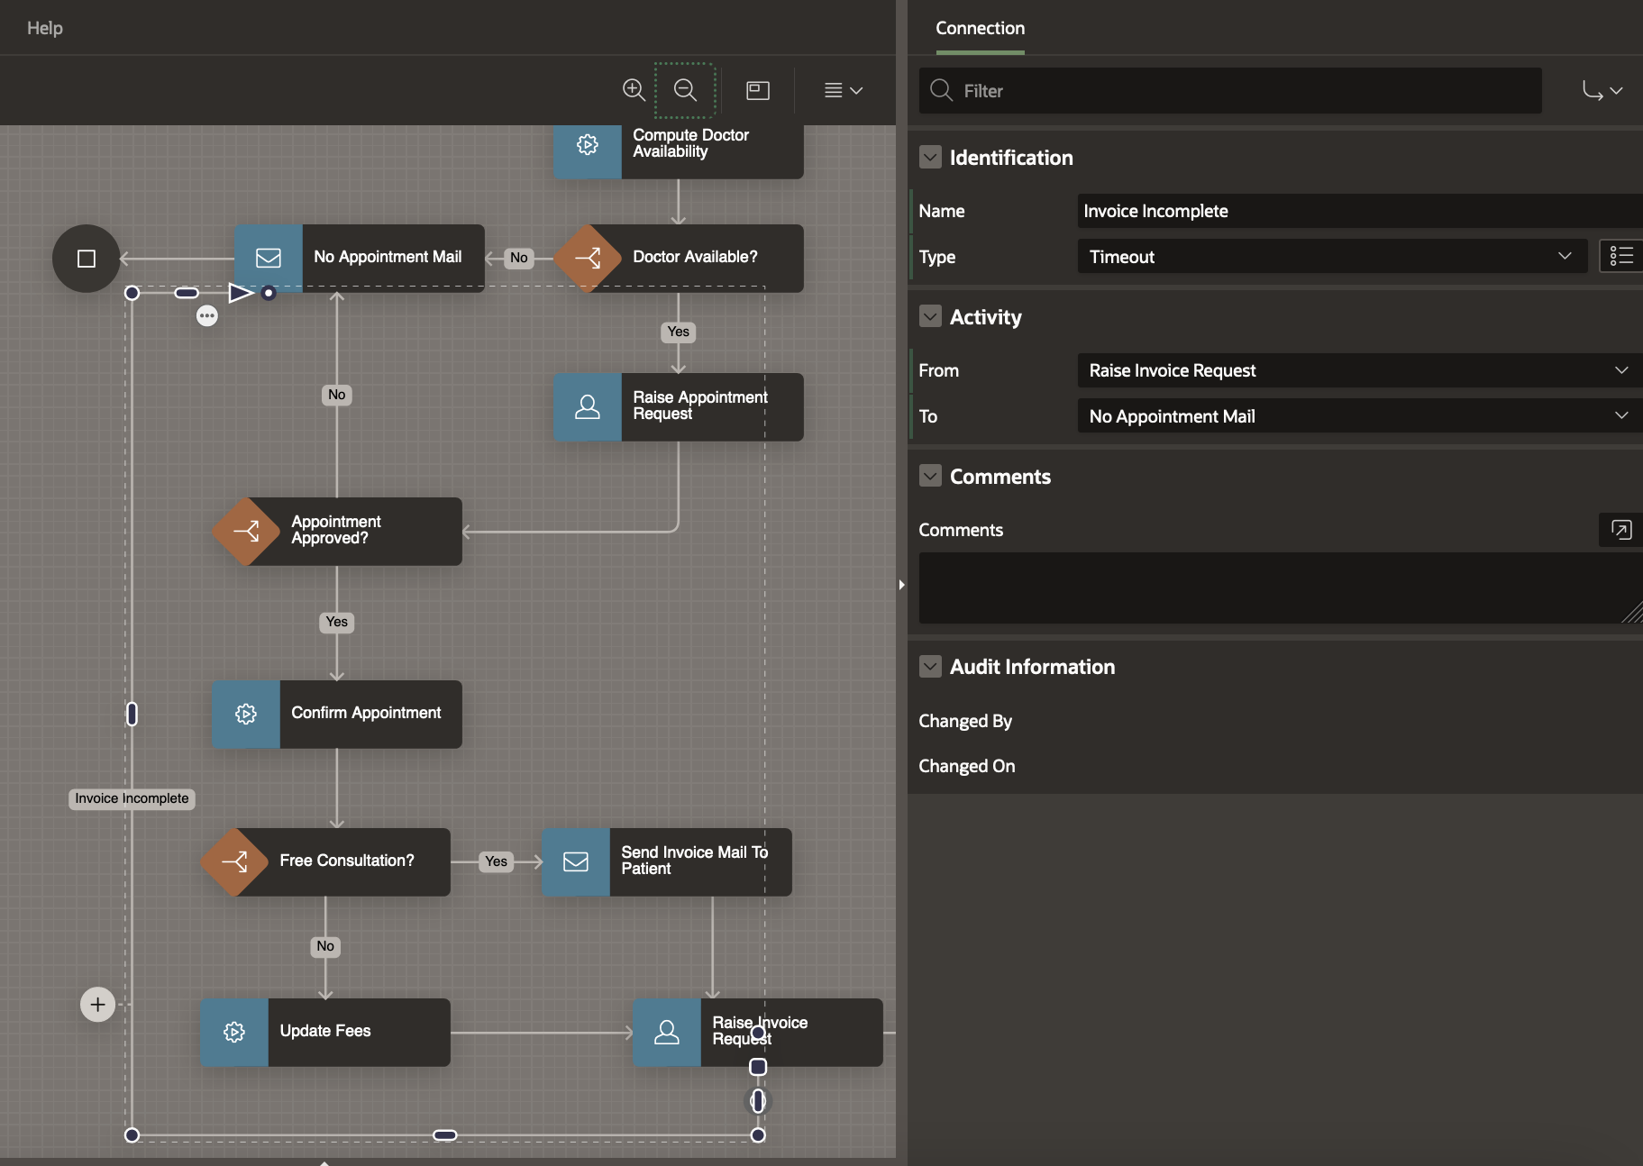Collapse the Activity section
The height and width of the screenshot is (1166, 1643).
[x=930, y=317]
